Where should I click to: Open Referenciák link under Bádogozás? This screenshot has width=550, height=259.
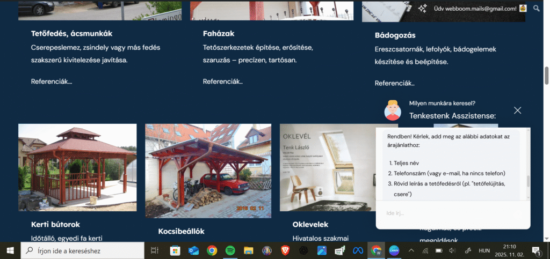point(395,83)
